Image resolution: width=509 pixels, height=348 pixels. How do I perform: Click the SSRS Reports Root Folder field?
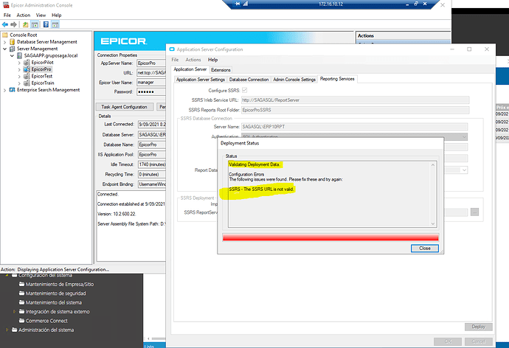tap(355, 110)
